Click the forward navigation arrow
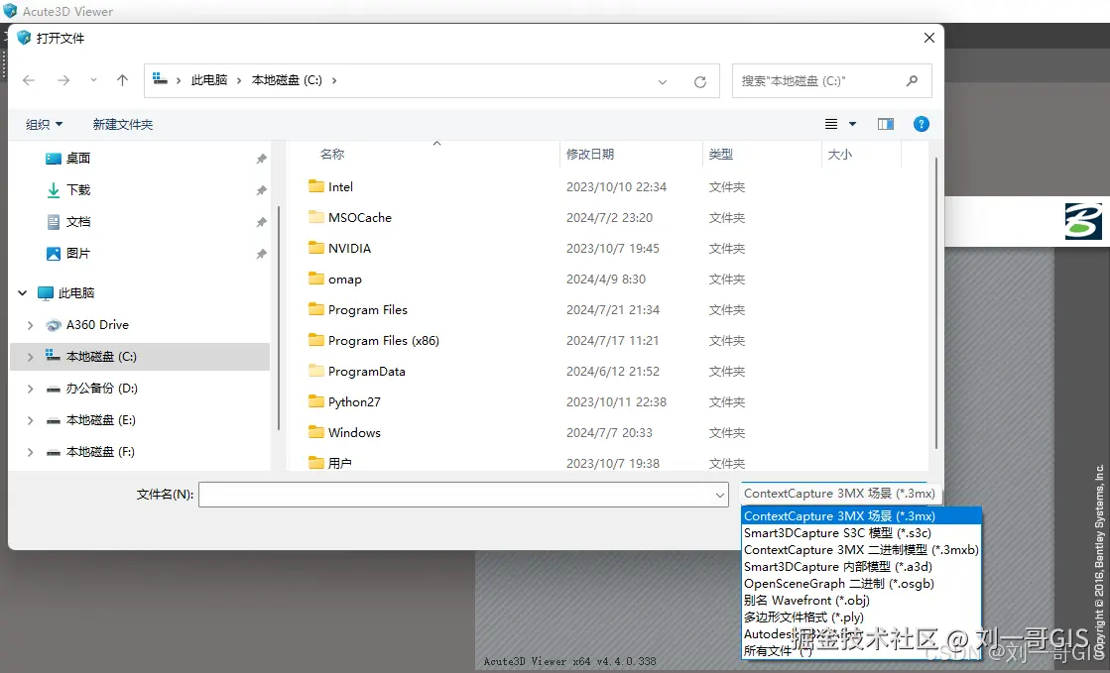This screenshot has width=1110, height=673. click(x=63, y=80)
